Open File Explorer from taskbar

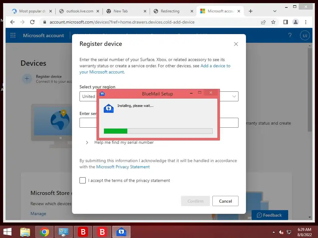(25, 232)
